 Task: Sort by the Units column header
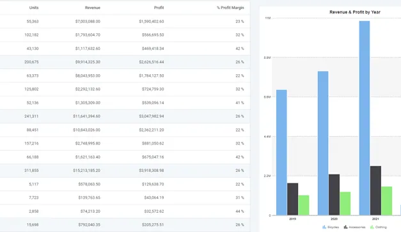(x=34, y=8)
